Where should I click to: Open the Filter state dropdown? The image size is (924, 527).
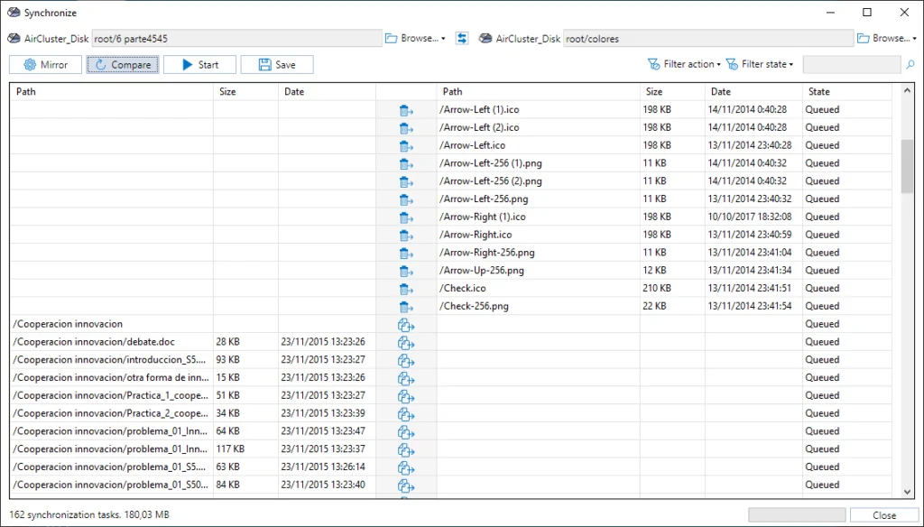761,65
